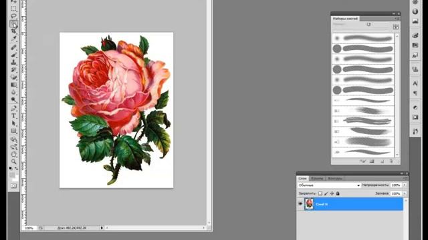This screenshot has width=428, height=240.
Task: Toggle lock transparent pixels checkbox
Action: [x=320, y=193]
